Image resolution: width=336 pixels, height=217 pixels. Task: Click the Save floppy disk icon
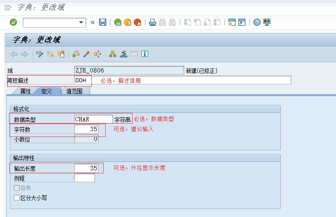[x=103, y=22]
